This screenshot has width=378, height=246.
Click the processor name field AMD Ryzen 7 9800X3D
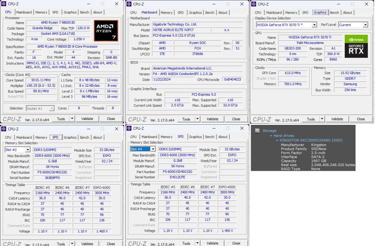58,23
